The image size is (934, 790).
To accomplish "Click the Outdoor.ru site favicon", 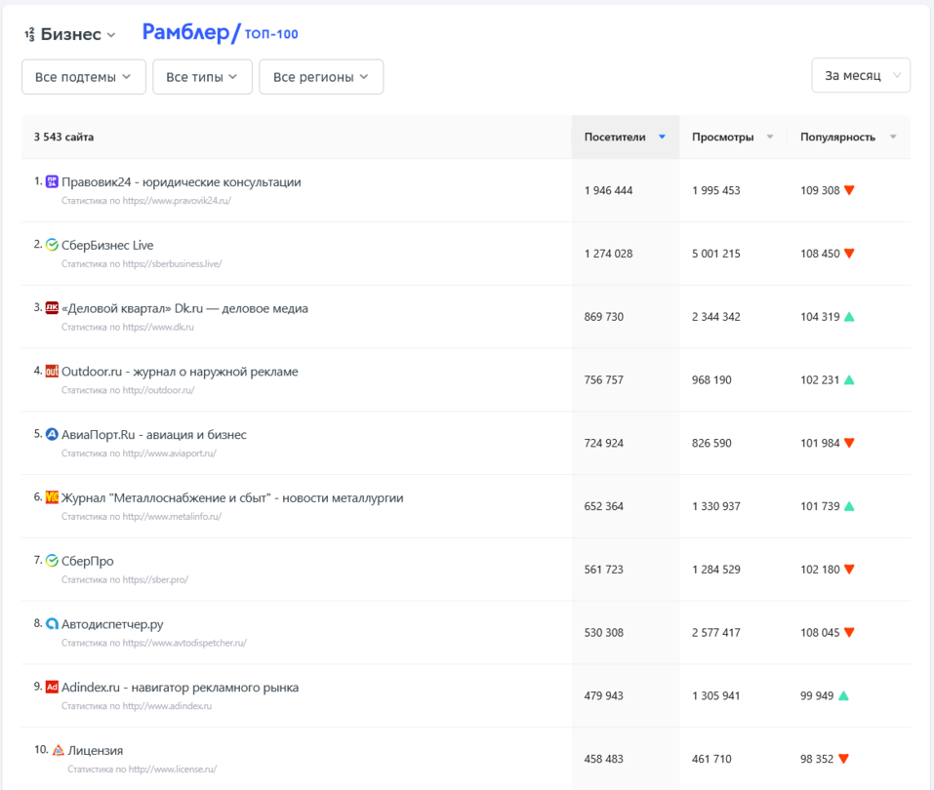I will coord(53,372).
